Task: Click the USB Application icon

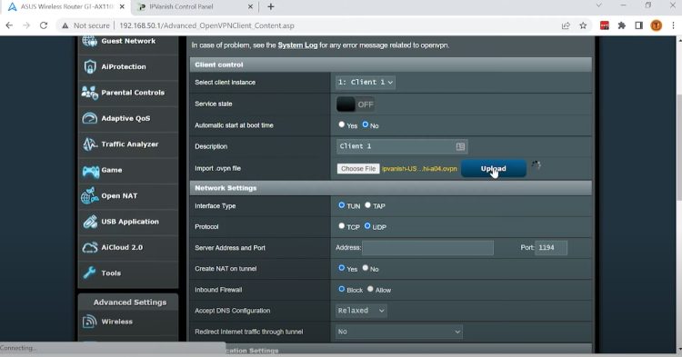Action: point(90,222)
